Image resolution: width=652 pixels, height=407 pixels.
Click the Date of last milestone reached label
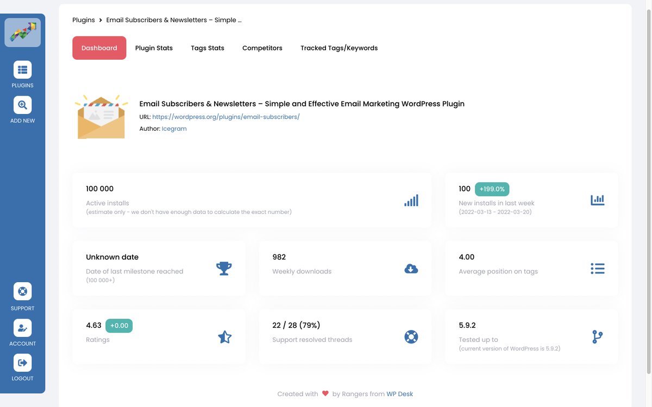click(135, 271)
